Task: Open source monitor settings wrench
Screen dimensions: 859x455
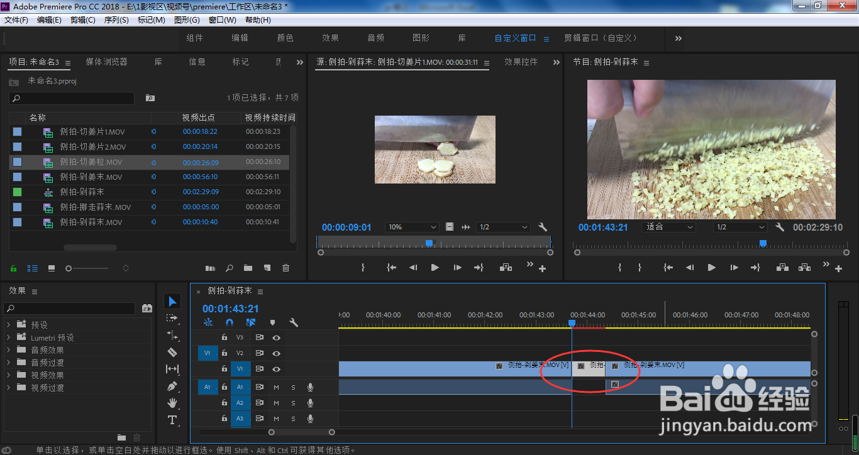Action: [543, 227]
